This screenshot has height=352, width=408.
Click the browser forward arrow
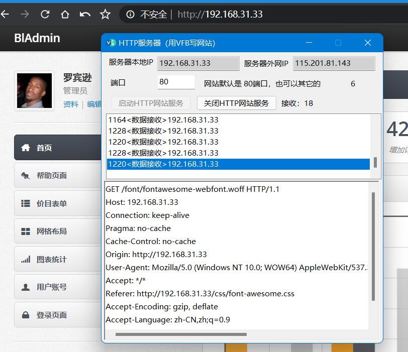25,15
